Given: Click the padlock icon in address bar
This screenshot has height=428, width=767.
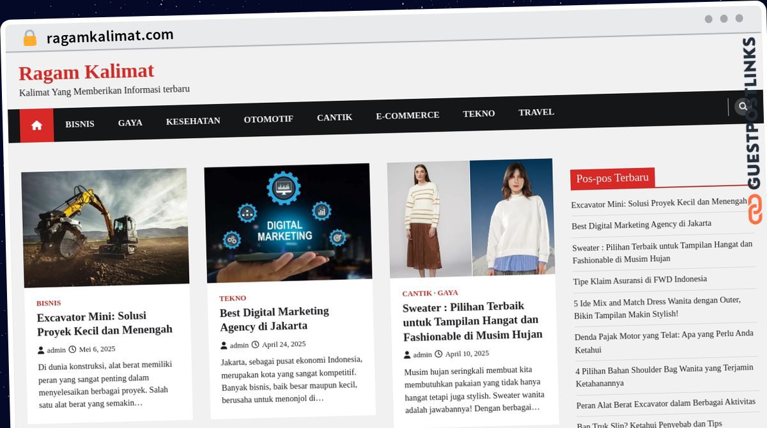Looking at the screenshot, I should (x=29, y=38).
